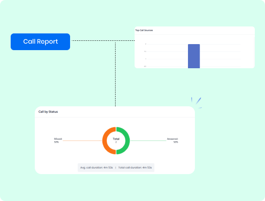Click the Top Call Sources heading
Image resolution: width=265 pixels, height=201 pixels.
(144, 30)
